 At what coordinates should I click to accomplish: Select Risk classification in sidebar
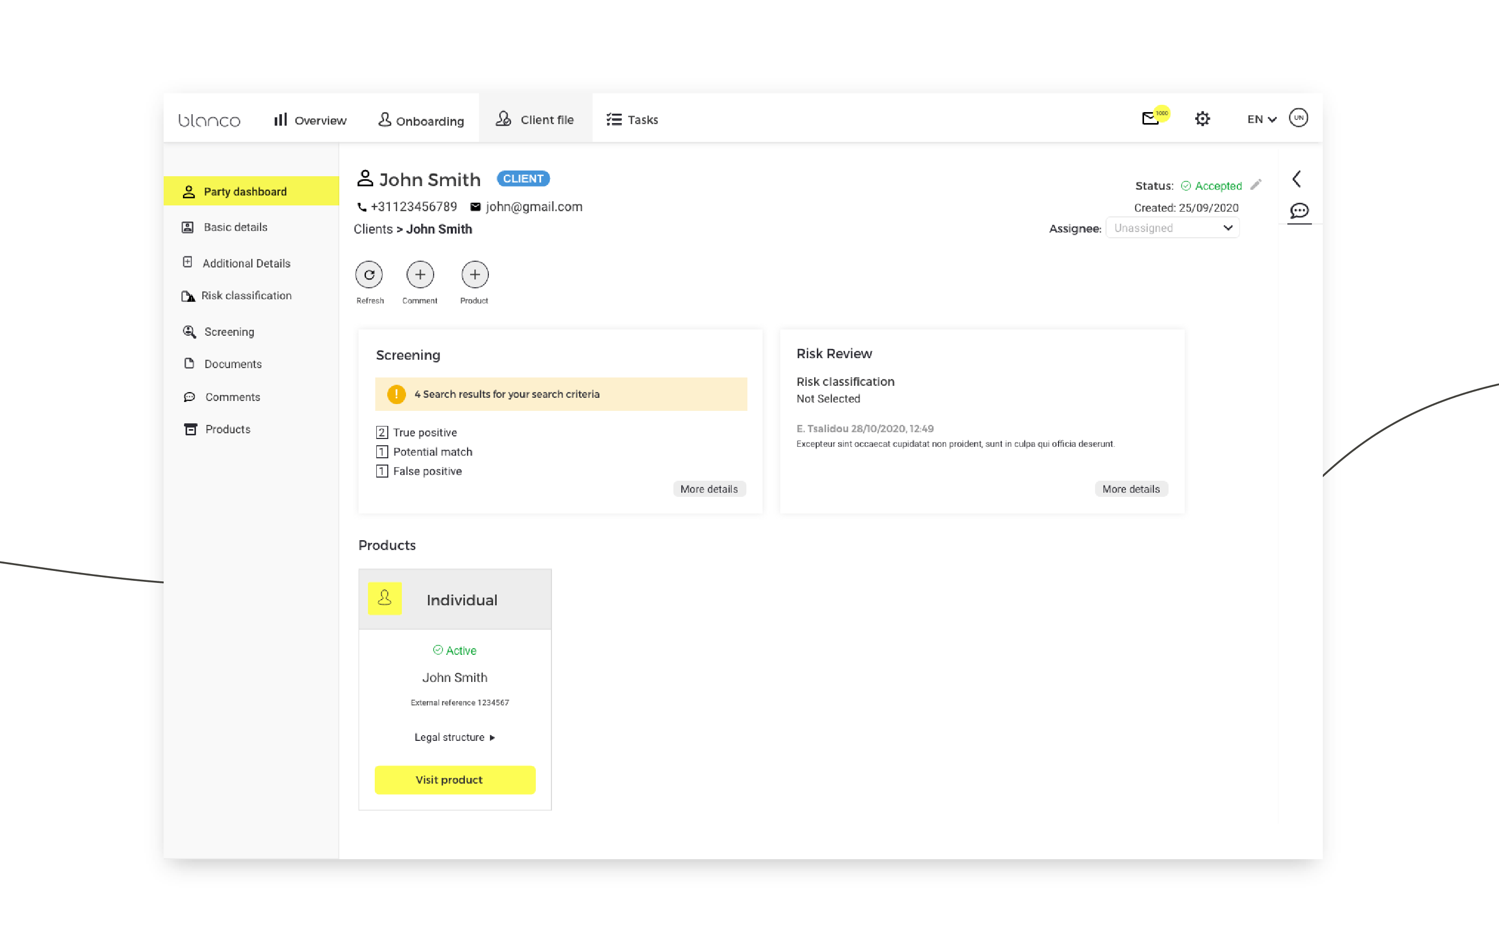(246, 296)
